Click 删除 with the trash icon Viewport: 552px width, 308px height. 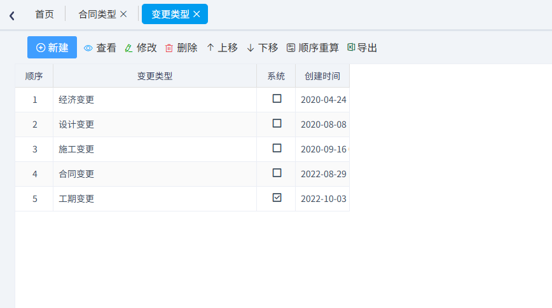[181, 48]
